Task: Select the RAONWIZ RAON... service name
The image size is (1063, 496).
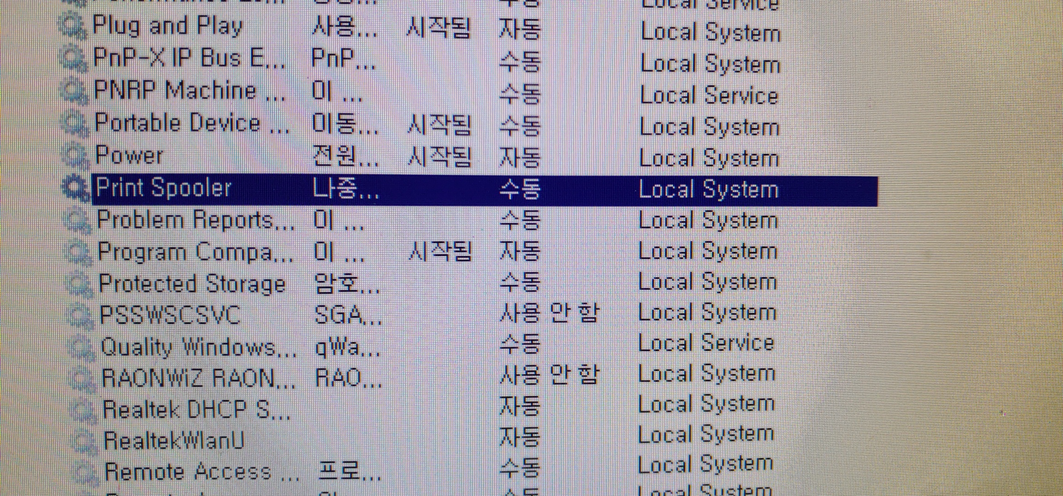Action: coord(199,378)
